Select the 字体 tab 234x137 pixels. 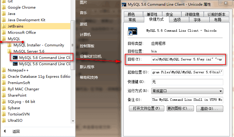pos(197,20)
